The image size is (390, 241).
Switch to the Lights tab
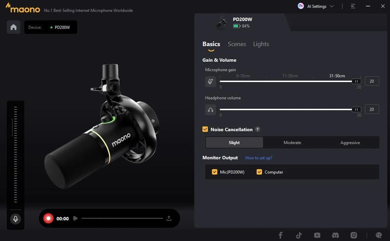tap(261, 44)
